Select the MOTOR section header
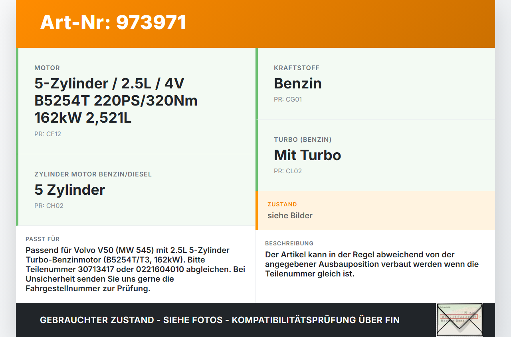Screen dimensions: 511x337 click(x=47, y=68)
